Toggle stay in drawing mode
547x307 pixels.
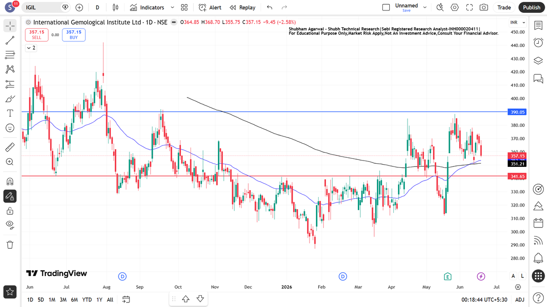pyautogui.click(x=10, y=196)
